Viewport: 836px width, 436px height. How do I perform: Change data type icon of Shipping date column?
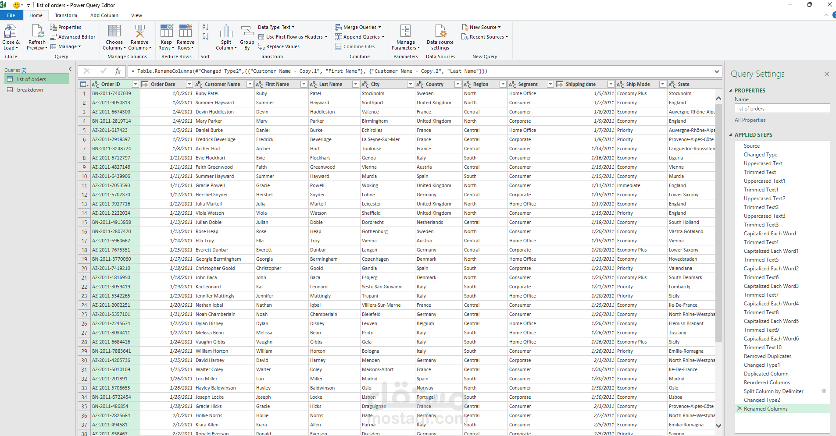click(x=560, y=84)
